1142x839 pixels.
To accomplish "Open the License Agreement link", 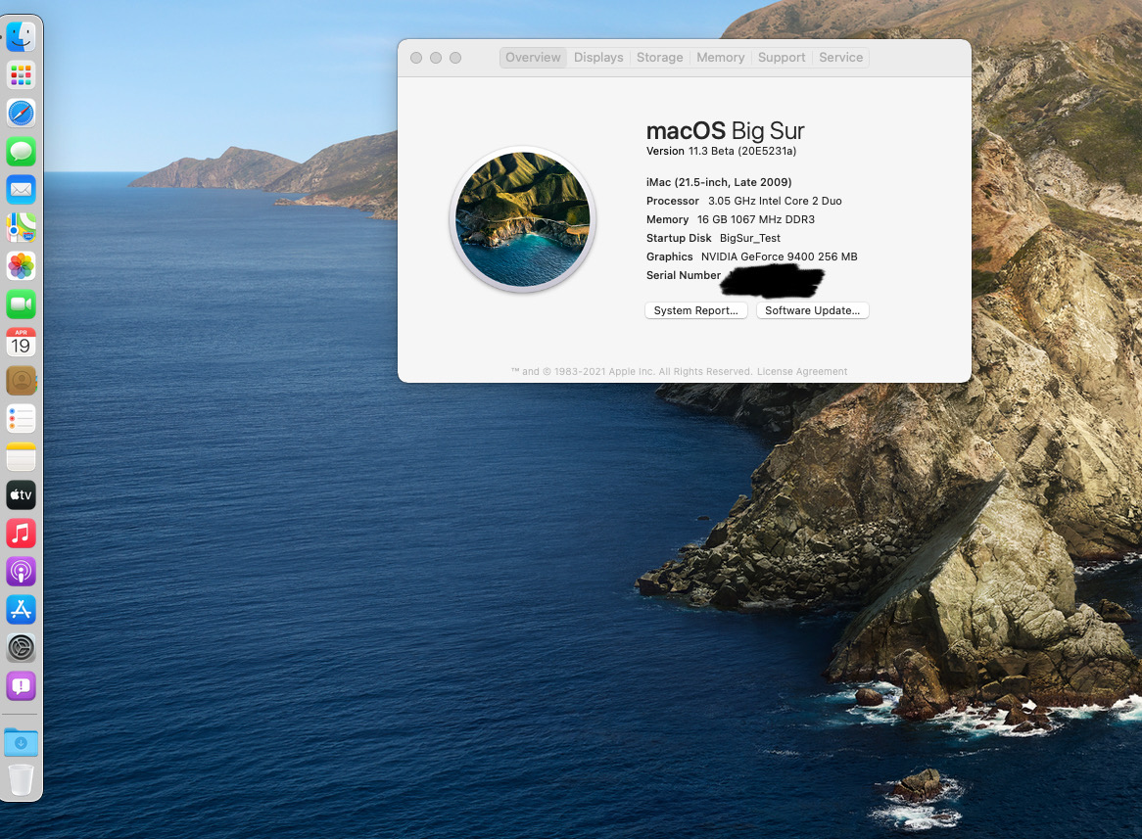I will click(802, 371).
